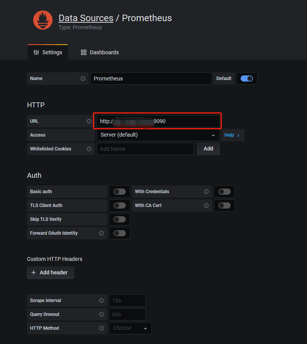Open the Data Sources breadcrumb link
This screenshot has width=307, height=344.
[86, 18]
